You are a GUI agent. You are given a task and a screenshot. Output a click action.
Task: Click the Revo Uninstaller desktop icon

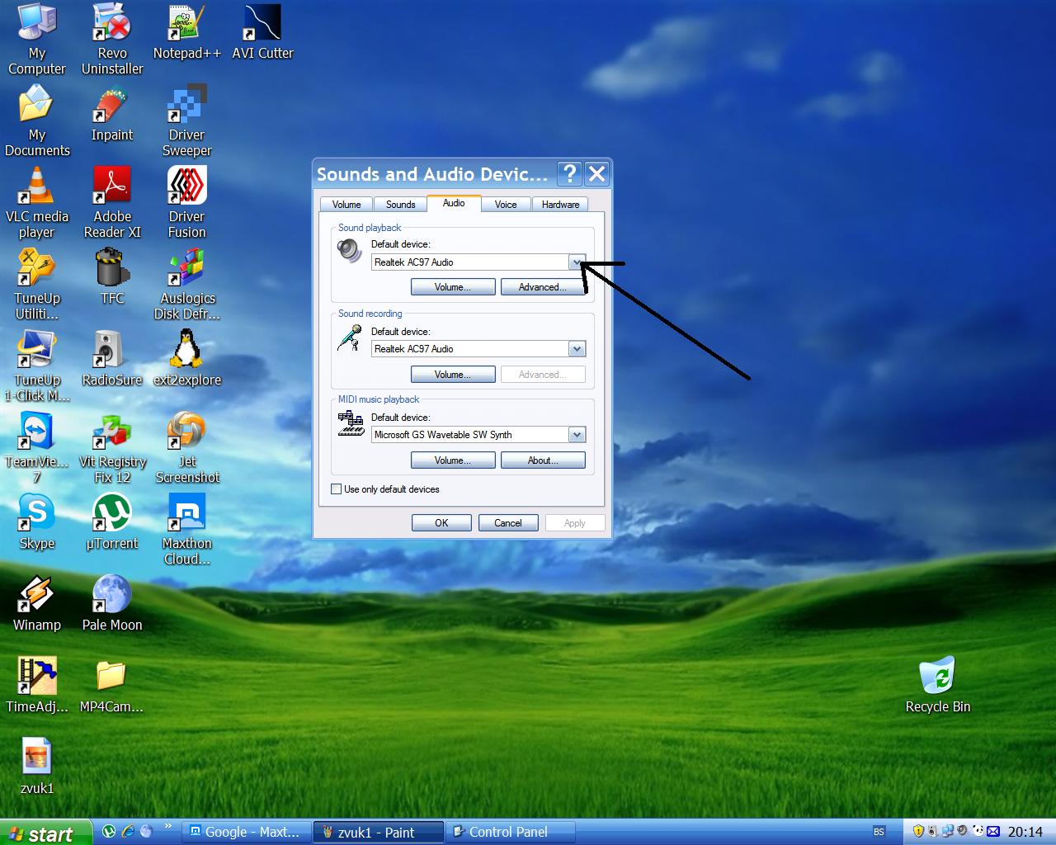[x=112, y=24]
